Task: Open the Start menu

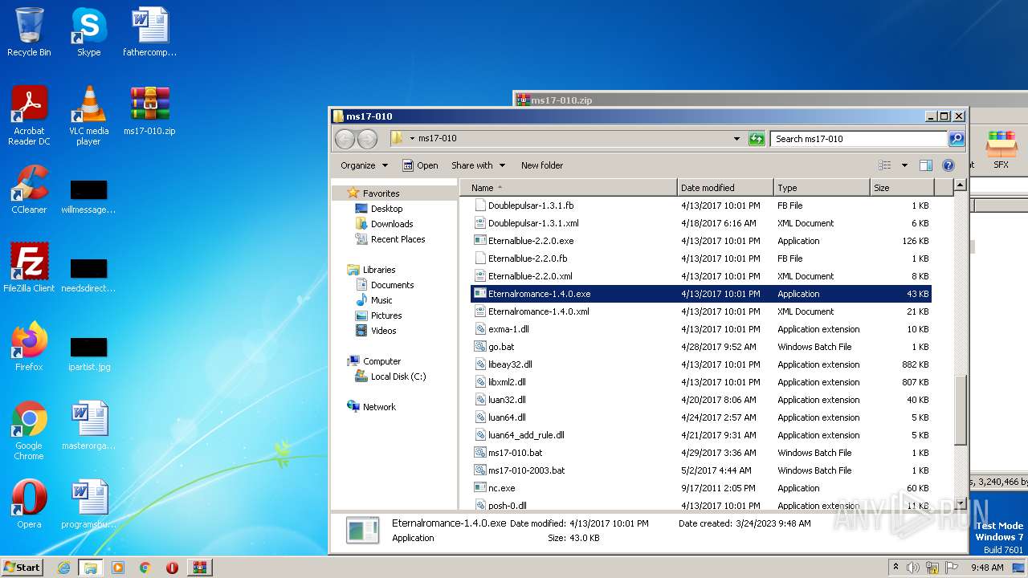Action: coord(22,568)
